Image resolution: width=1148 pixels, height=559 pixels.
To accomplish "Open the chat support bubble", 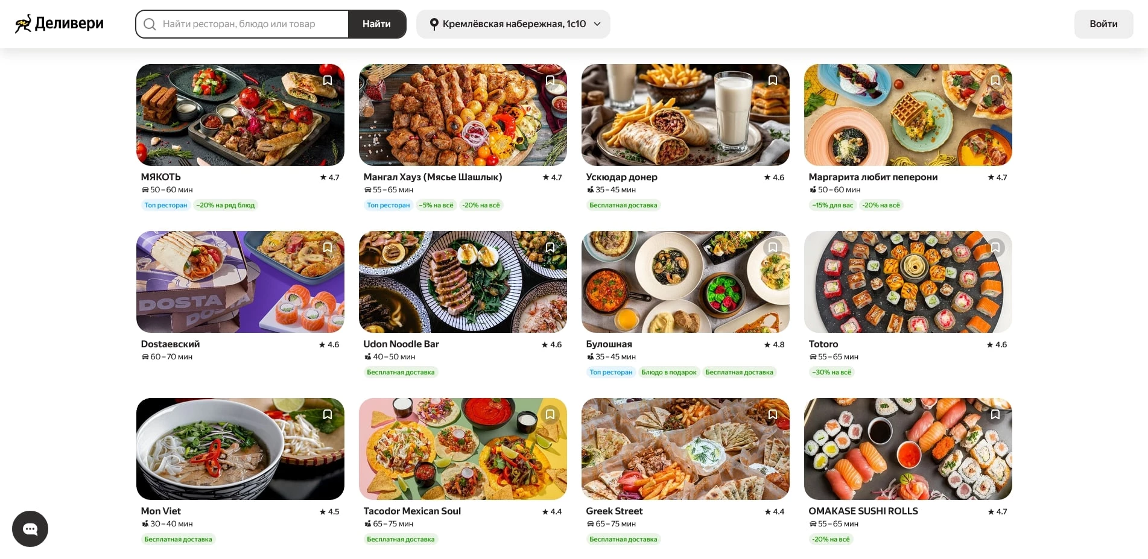I will tap(30, 529).
